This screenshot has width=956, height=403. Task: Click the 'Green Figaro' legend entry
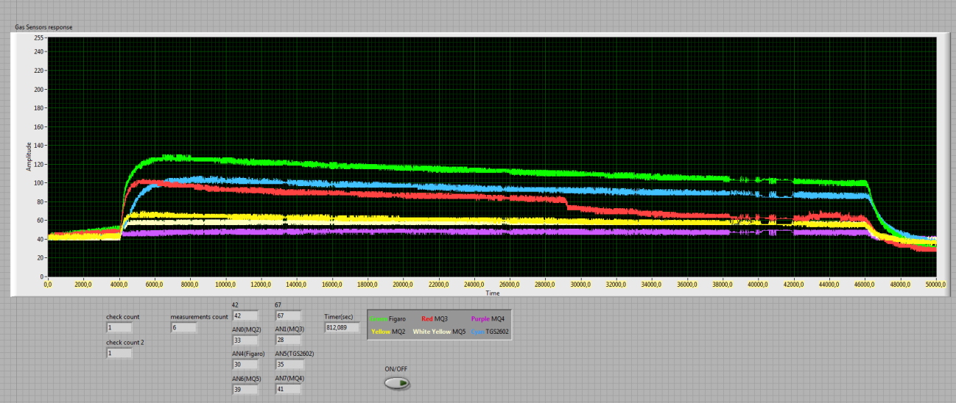(x=388, y=319)
